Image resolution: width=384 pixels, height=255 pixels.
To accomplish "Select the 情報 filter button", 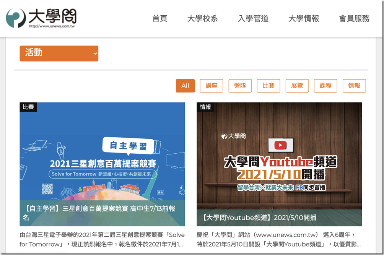I will point(354,86).
